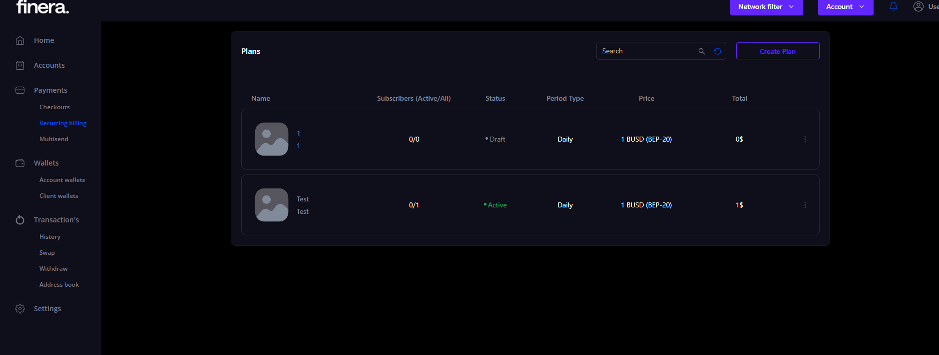Collapse the Payments sidebar section

click(50, 90)
